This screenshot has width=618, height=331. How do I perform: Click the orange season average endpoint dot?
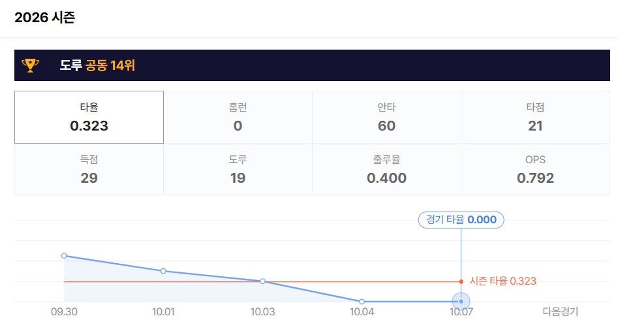(x=461, y=281)
